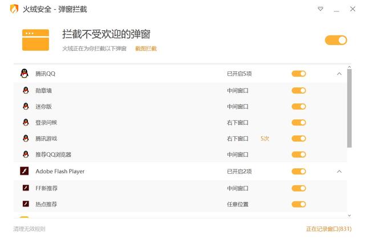Turn off the 腾讯游戏 switch

coord(299,139)
